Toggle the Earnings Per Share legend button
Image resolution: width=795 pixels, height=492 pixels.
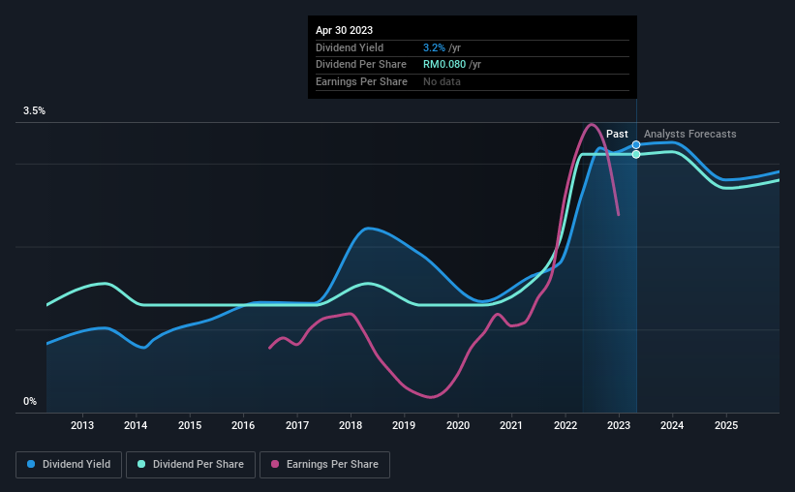click(x=324, y=465)
